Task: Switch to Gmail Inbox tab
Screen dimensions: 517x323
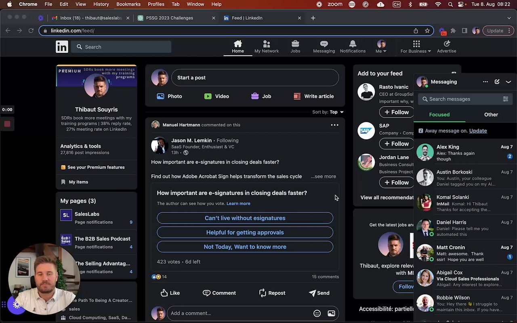Action: (x=90, y=18)
